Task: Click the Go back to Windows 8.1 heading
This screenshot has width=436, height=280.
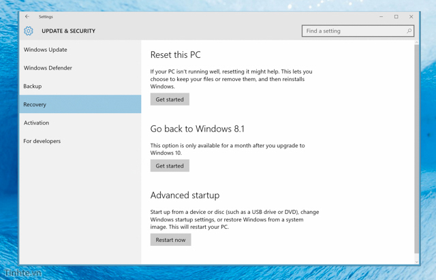Action: (198, 129)
